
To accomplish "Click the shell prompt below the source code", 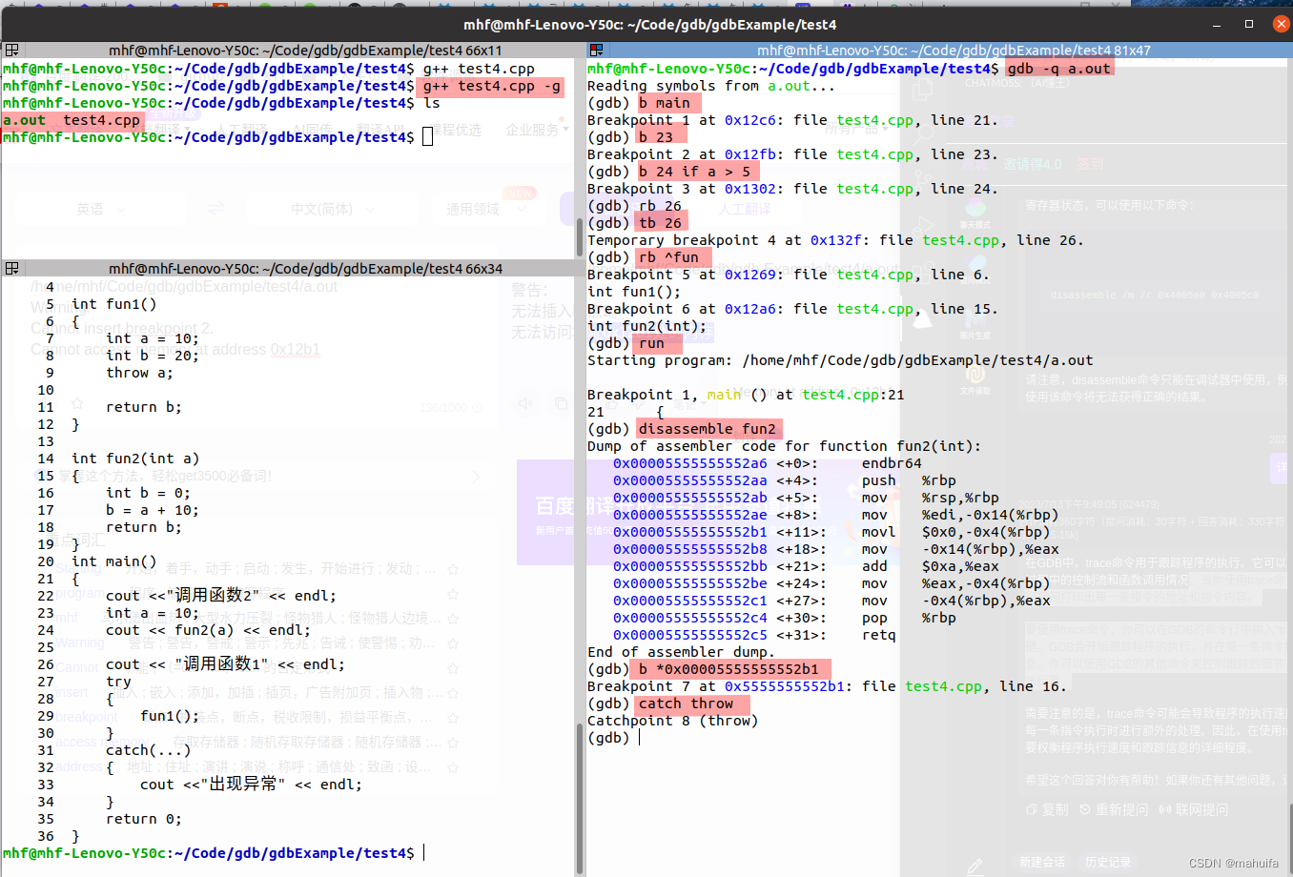I will pyautogui.click(x=209, y=853).
